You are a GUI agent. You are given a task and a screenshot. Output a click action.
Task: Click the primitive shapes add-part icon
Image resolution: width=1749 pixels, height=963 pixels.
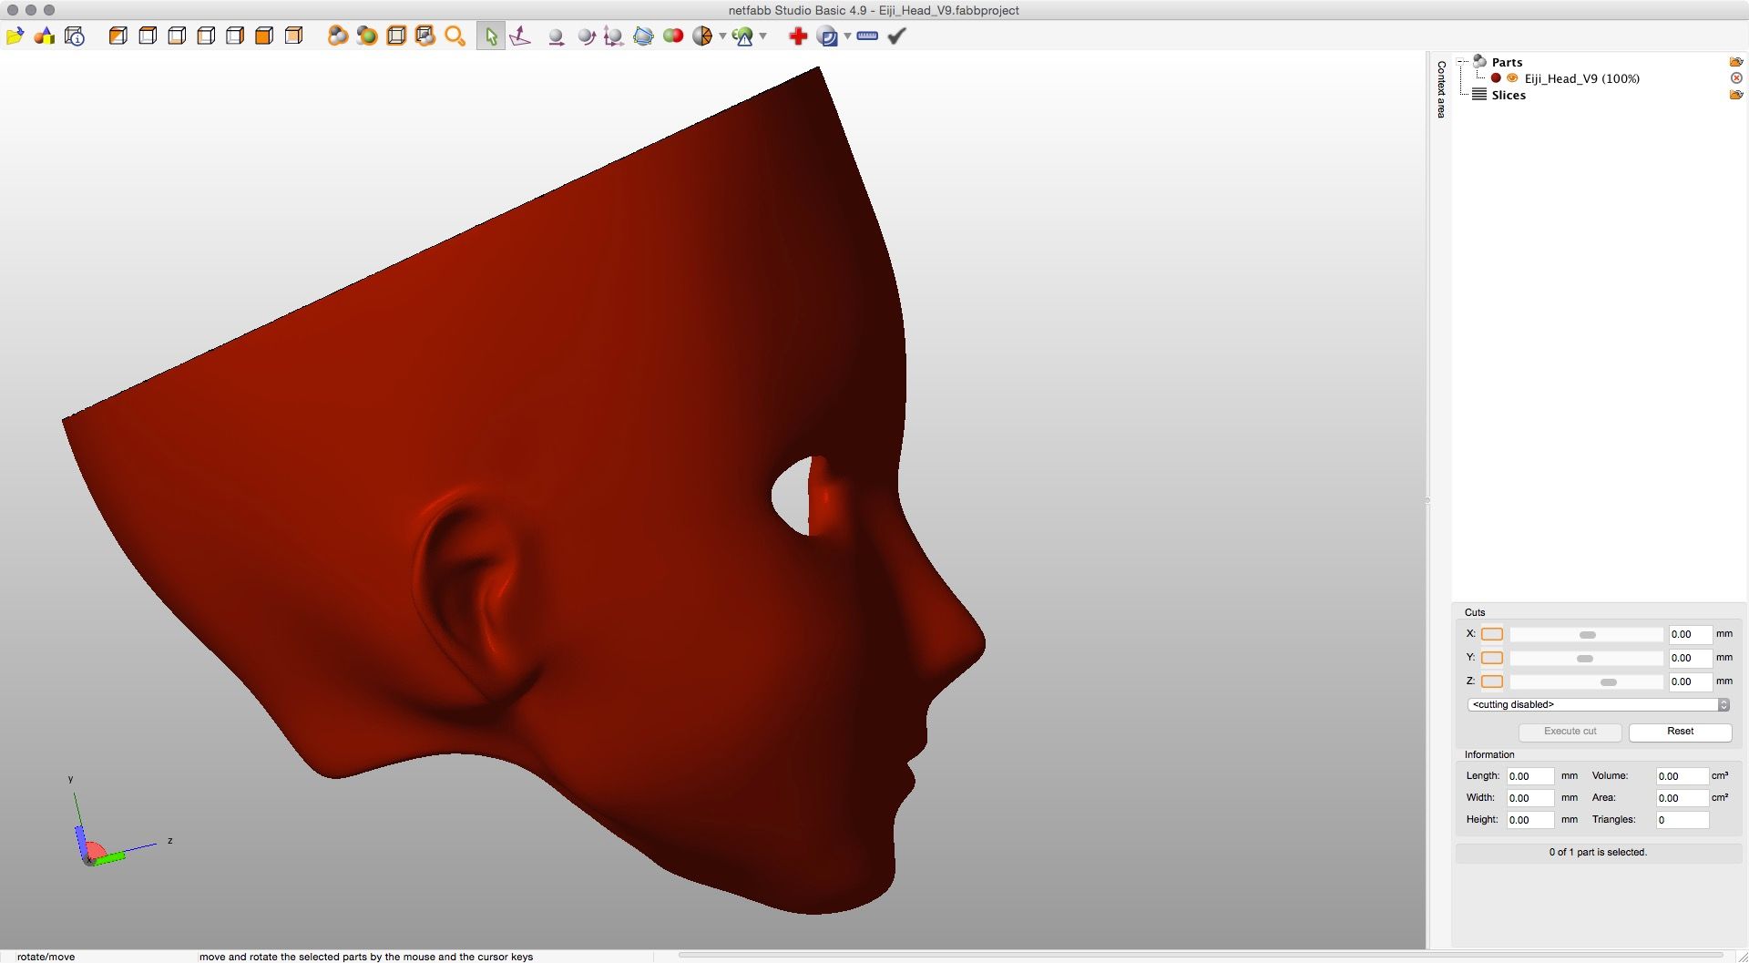pos(45,36)
